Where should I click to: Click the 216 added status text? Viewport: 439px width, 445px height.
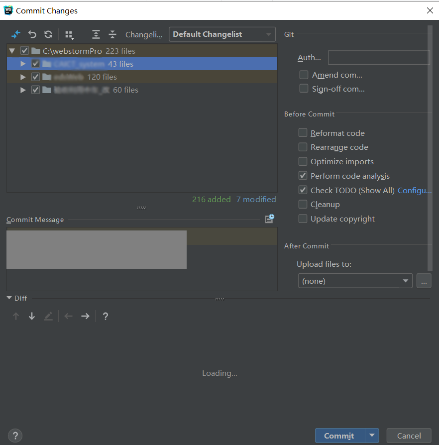click(212, 199)
